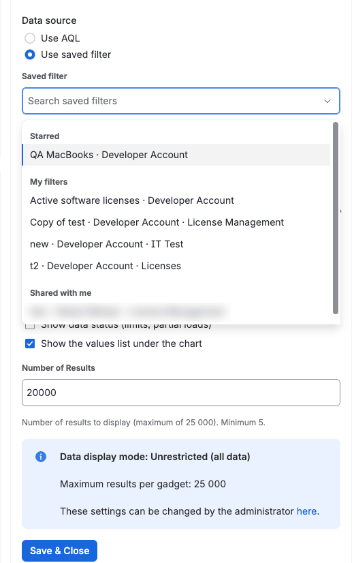Select the new · Developer Account · IT Test filter
Image resolution: width=354 pixels, height=563 pixels.
pos(176,244)
